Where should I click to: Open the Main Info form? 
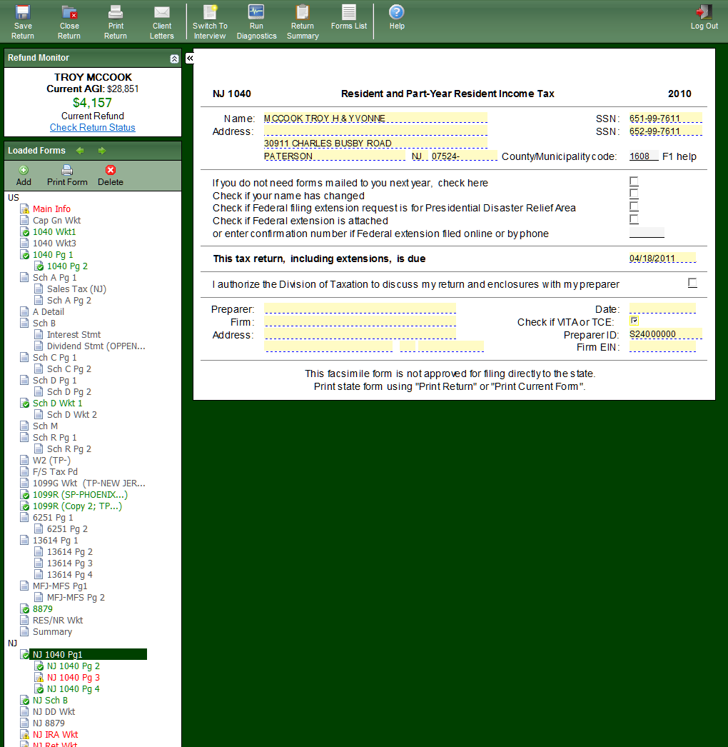click(51, 209)
